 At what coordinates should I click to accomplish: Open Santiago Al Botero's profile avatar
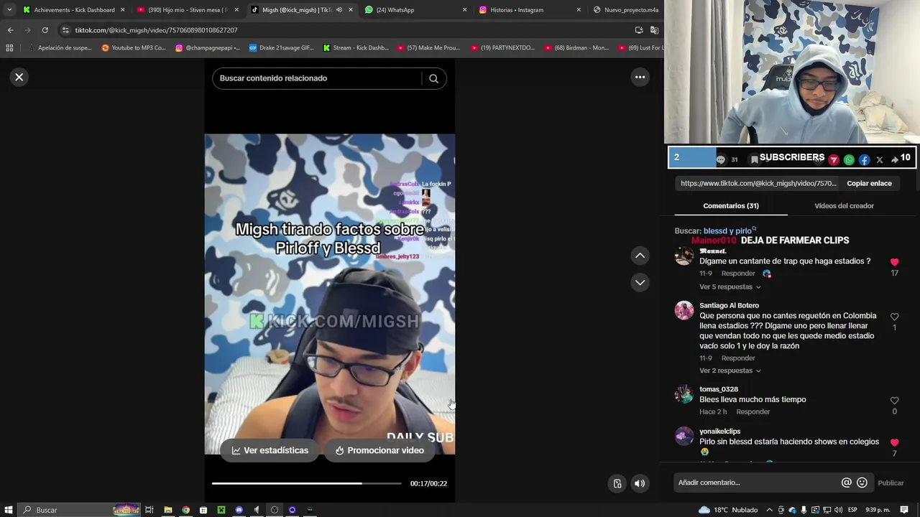(684, 310)
